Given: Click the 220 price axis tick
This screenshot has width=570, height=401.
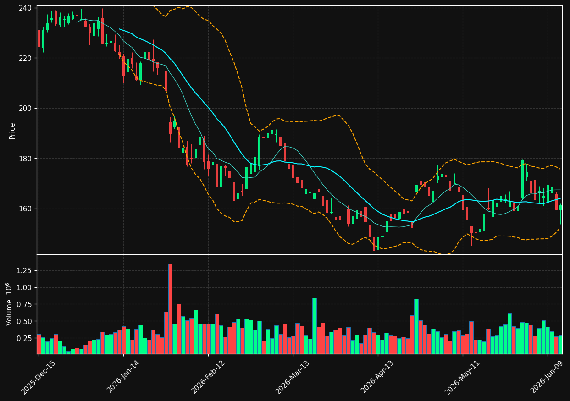Looking at the screenshot, I should pyautogui.click(x=25, y=58).
